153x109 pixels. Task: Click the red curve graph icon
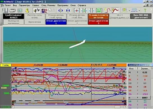click(x=115, y=11)
